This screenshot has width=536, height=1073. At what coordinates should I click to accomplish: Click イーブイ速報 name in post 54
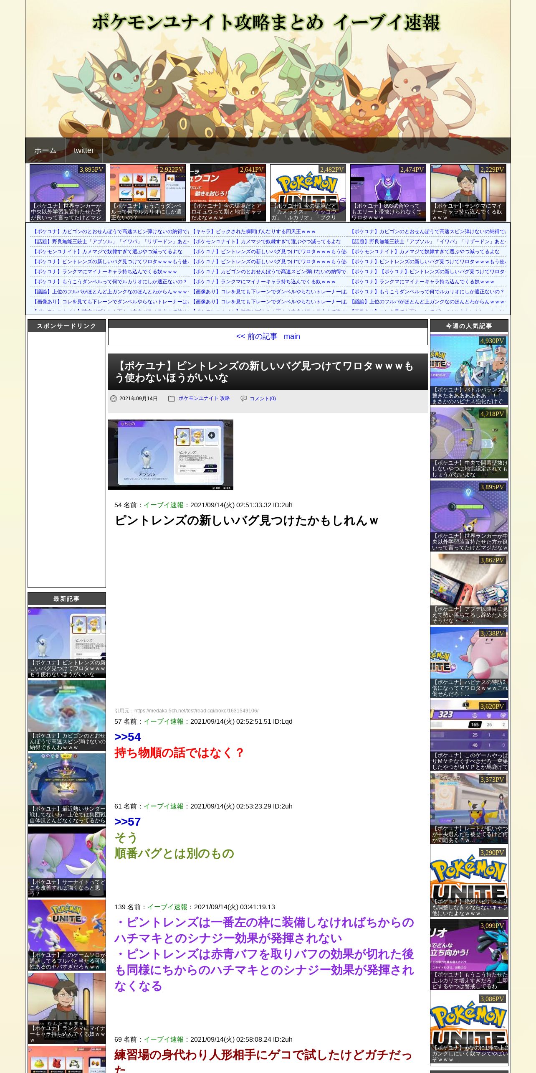[x=164, y=505]
